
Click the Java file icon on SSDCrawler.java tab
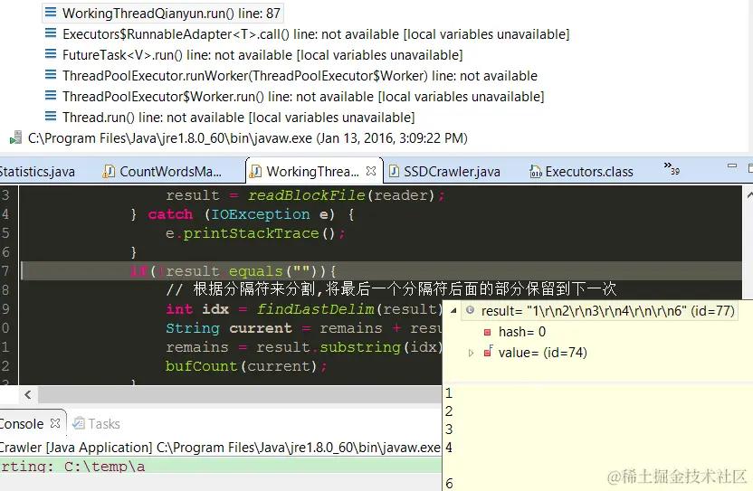tap(394, 171)
